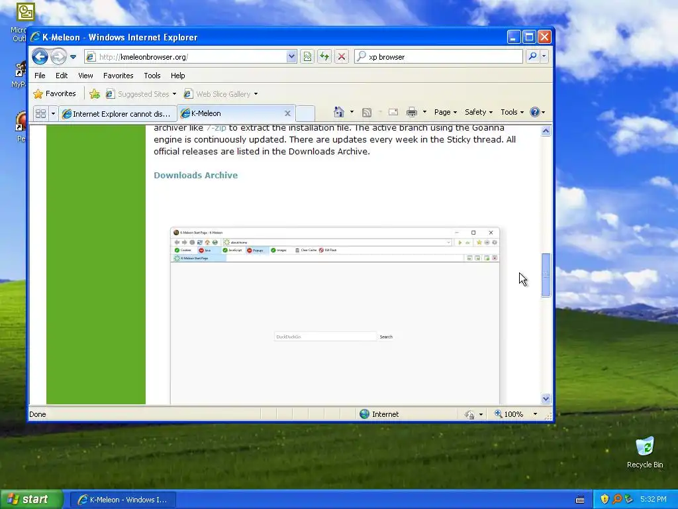Screen dimensions: 678x509
Task: Stop loading with red X icon
Action: [342, 57]
